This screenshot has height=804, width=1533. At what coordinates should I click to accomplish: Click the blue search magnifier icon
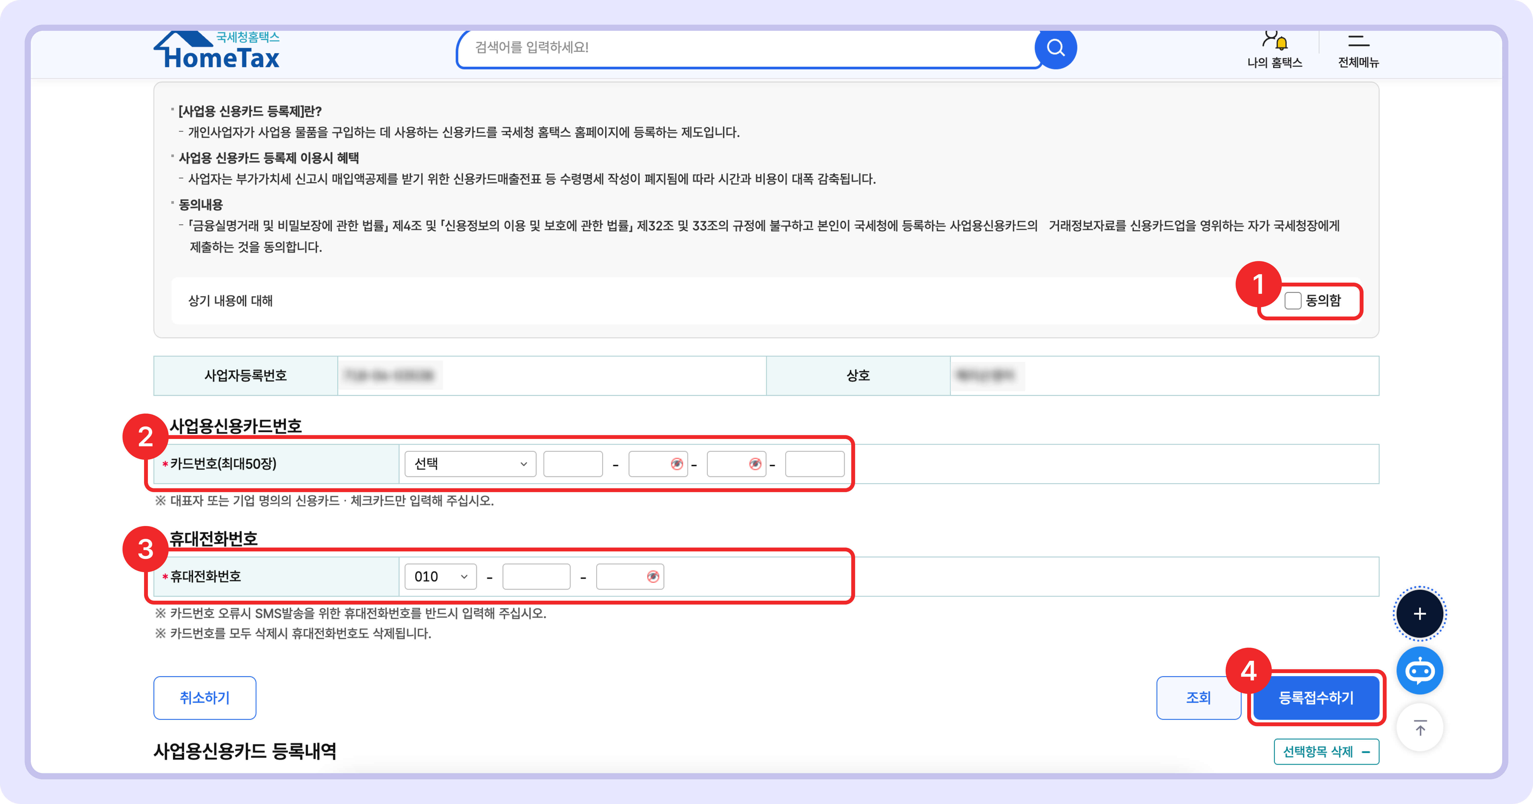[x=1055, y=47]
